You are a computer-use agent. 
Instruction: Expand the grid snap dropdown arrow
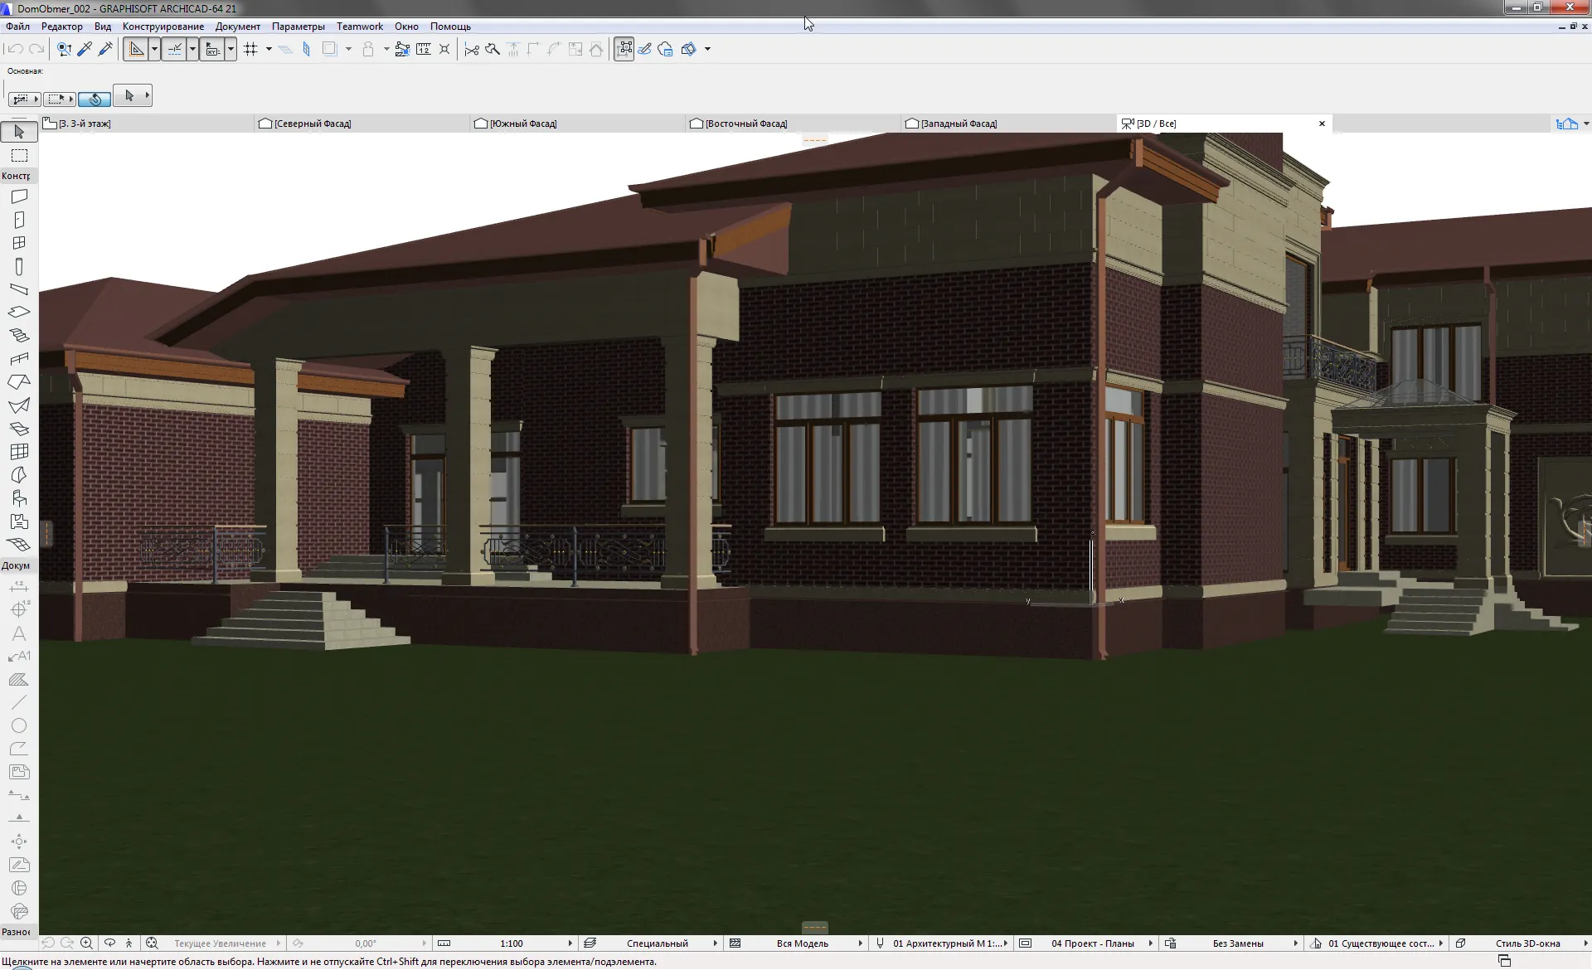[x=269, y=49]
